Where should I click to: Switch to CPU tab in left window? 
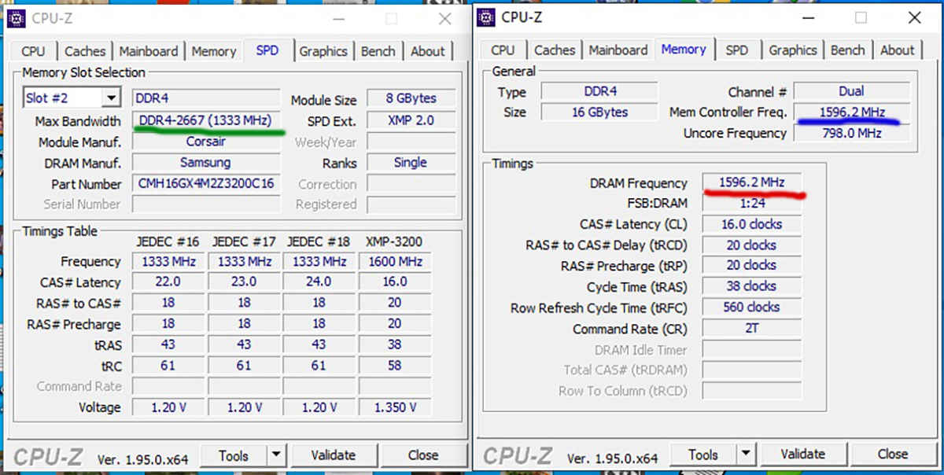pos(33,51)
